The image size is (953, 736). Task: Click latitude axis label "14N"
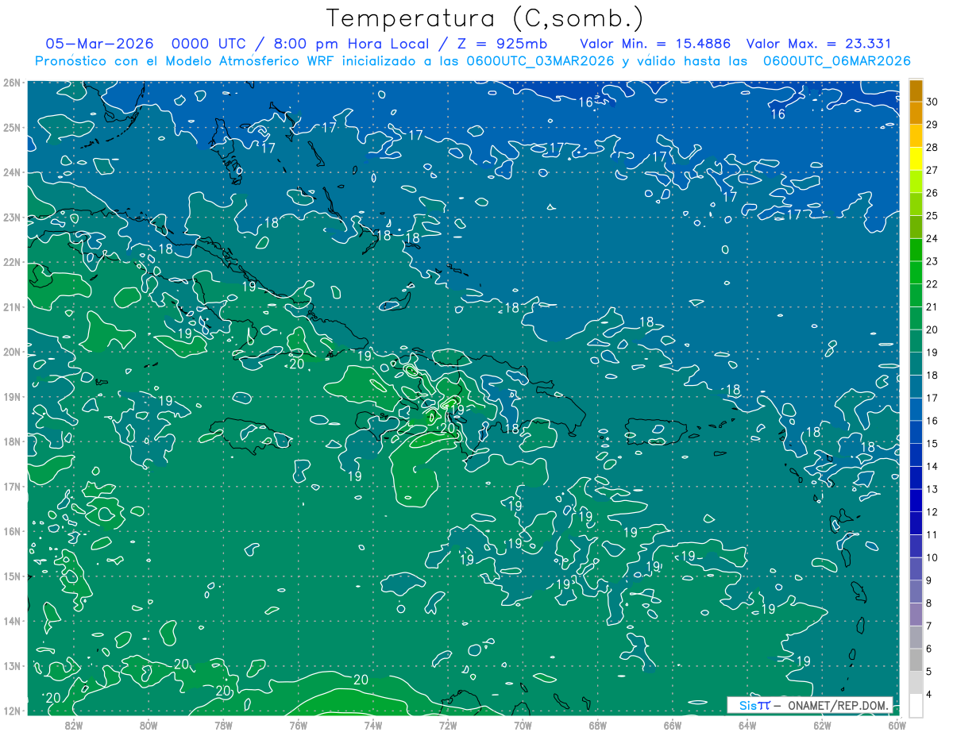click(12, 621)
